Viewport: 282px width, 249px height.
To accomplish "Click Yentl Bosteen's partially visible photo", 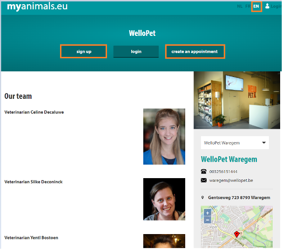I will (x=164, y=241).
